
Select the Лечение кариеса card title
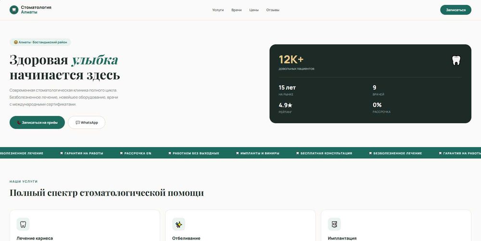coord(35,238)
